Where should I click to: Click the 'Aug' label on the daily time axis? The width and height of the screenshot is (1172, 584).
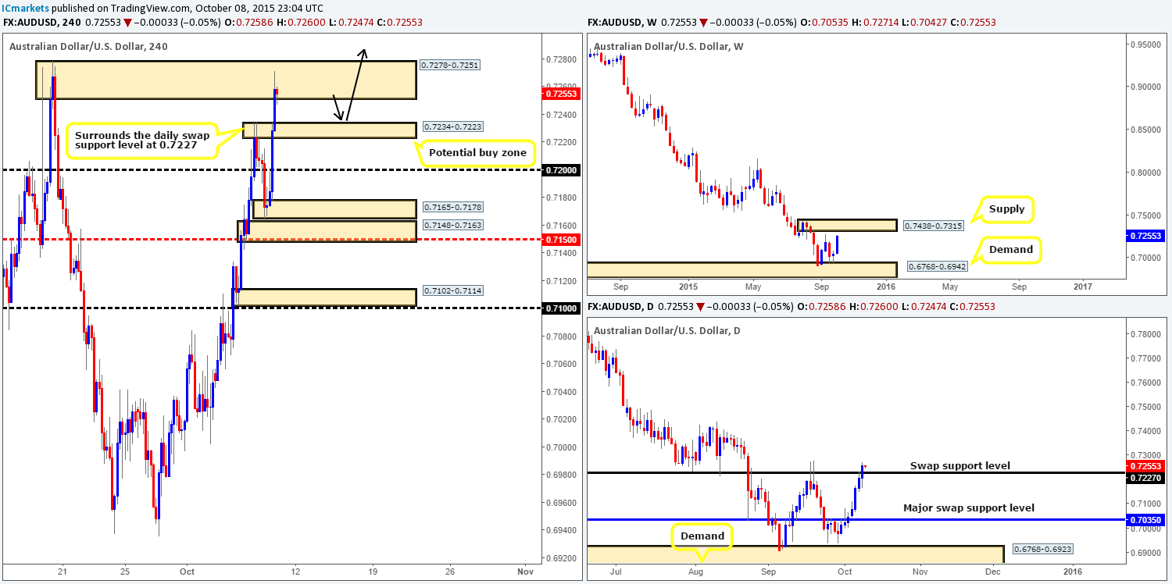click(x=696, y=571)
